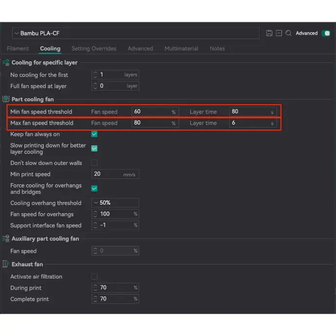Click the search settings magnifier icon
Viewport: 336px width, 336px height.
point(288,33)
